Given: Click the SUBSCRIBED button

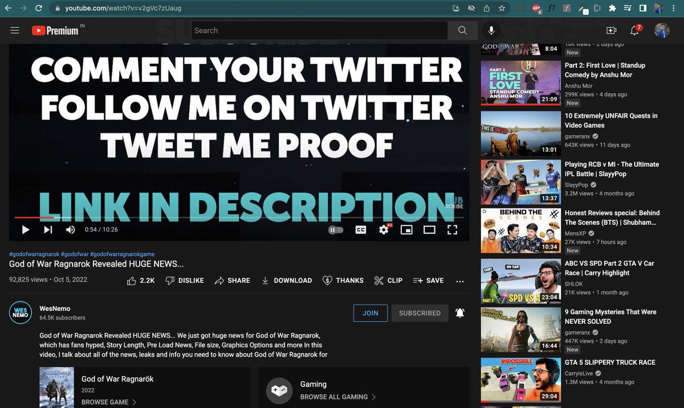Looking at the screenshot, I should (x=420, y=313).
